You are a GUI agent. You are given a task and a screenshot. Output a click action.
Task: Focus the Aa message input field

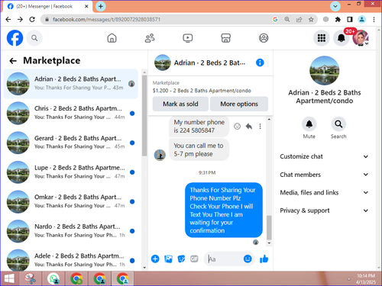pyautogui.click(x=224, y=259)
